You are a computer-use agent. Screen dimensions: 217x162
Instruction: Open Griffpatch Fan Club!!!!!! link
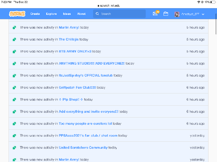pos(77,87)
